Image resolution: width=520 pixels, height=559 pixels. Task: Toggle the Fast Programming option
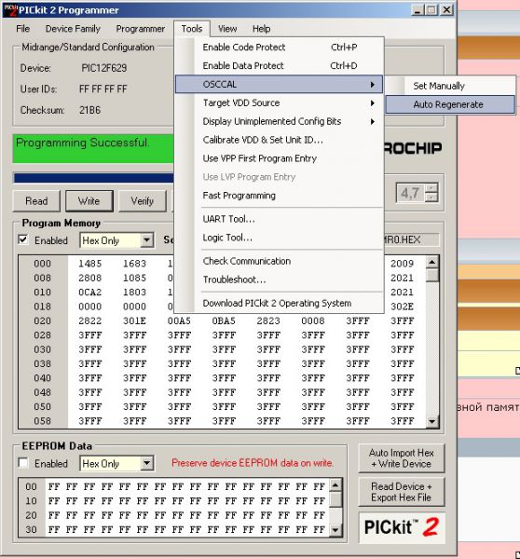(x=280, y=196)
